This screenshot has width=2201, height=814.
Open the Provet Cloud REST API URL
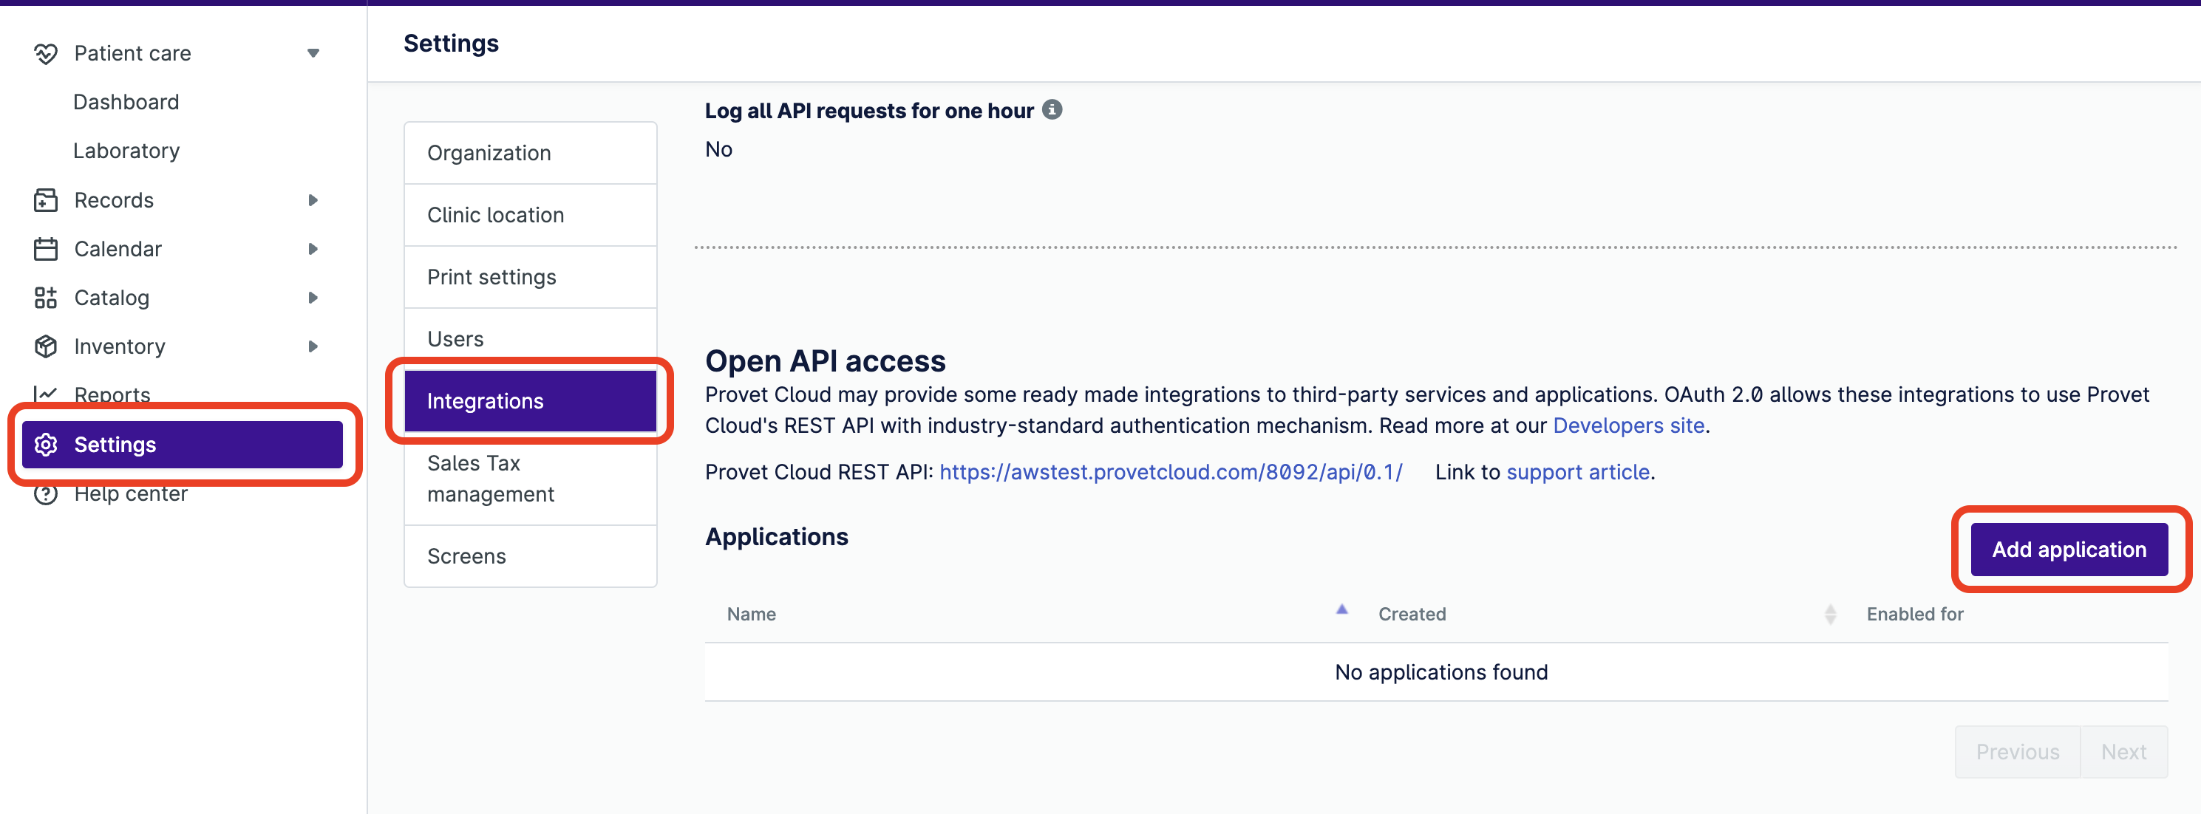1171,472
